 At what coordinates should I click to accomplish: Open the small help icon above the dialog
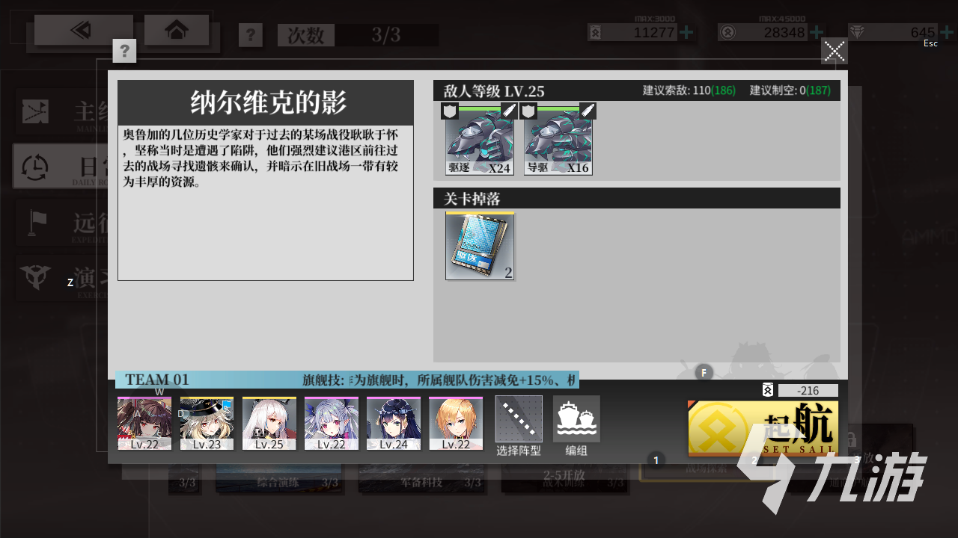124,51
